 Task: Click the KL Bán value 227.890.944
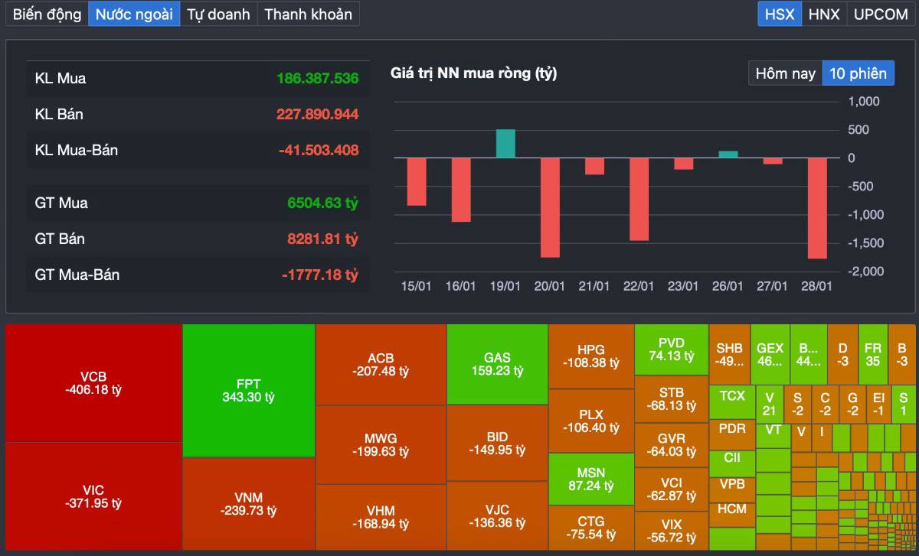(x=317, y=114)
